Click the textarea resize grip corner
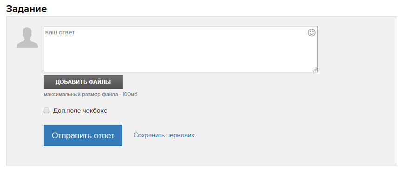Viewport: 401px width, 172px height. (x=315, y=70)
